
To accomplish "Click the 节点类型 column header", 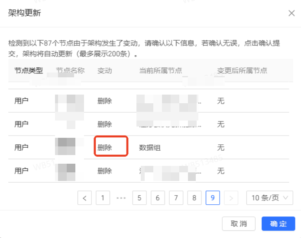I will tap(29, 70).
